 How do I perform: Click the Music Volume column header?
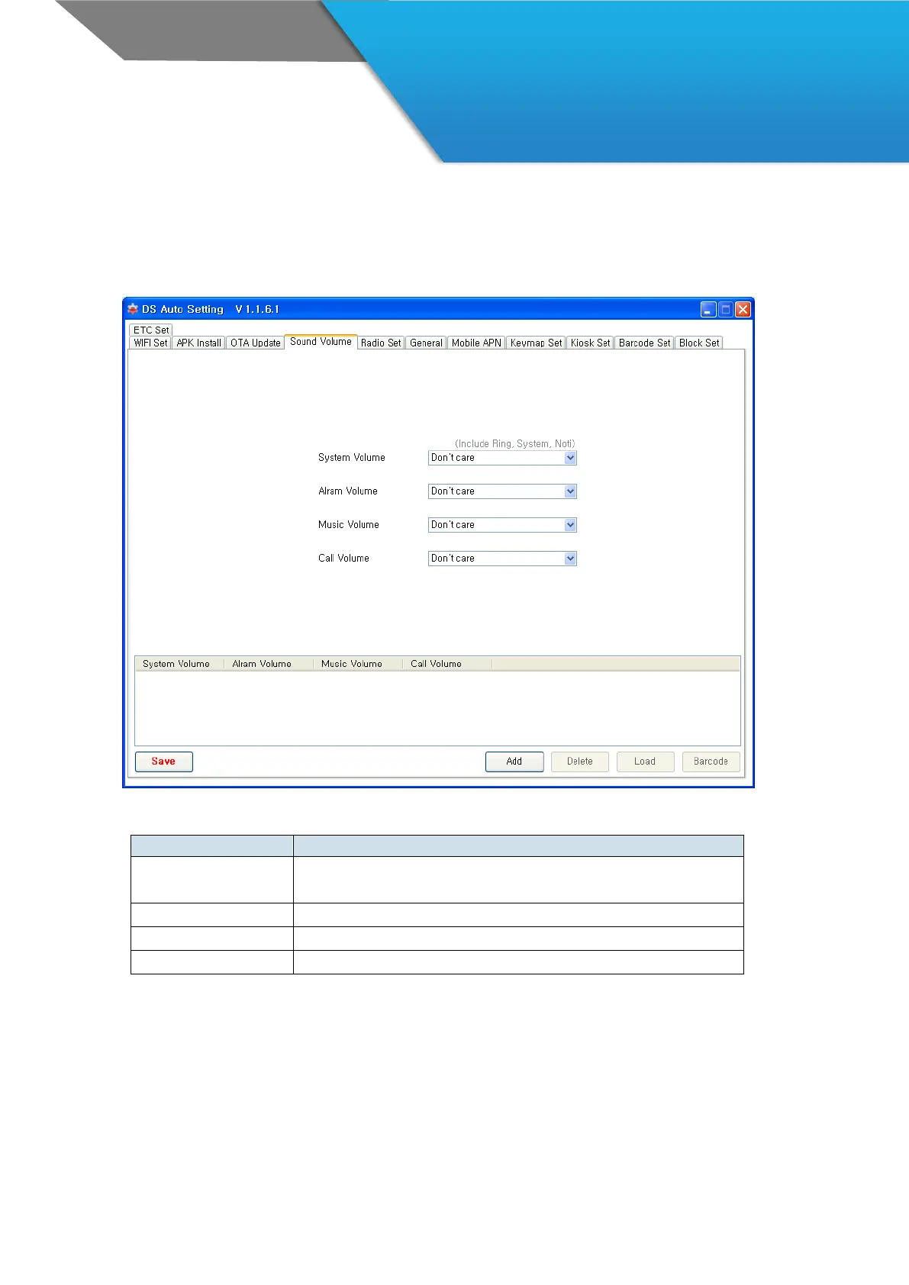(x=357, y=664)
